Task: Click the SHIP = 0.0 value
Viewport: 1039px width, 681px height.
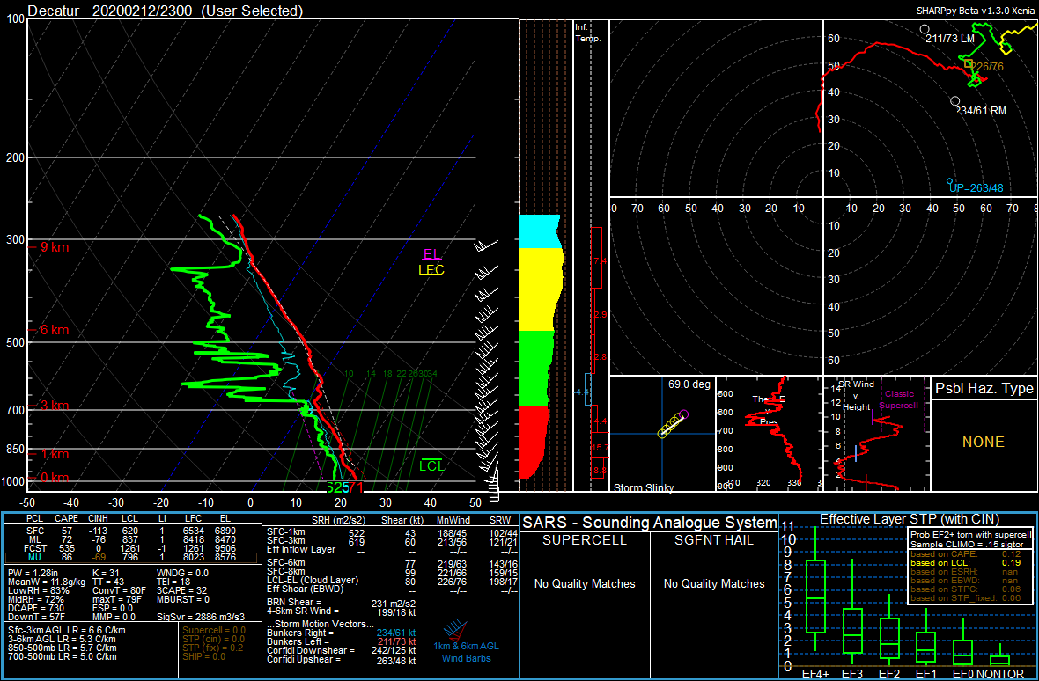Action: pos(205,656)
